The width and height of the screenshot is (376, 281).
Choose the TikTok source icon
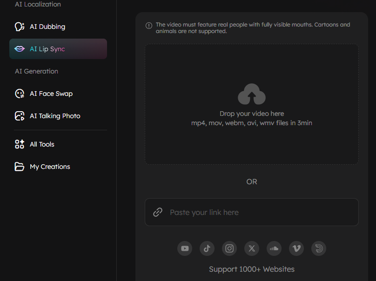coord(207,248)
